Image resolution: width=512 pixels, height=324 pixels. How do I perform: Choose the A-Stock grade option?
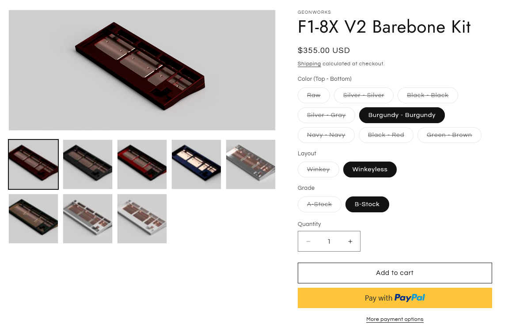tap(319, 204)
